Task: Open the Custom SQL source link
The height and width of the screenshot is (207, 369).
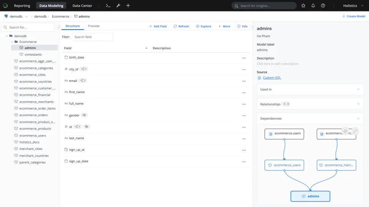Action: pyautogui.click(x=272, y=78)
